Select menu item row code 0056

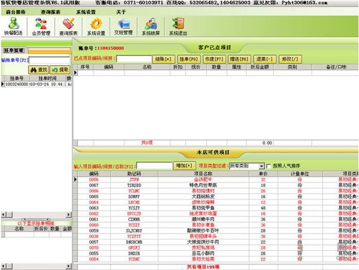point(215,179)
